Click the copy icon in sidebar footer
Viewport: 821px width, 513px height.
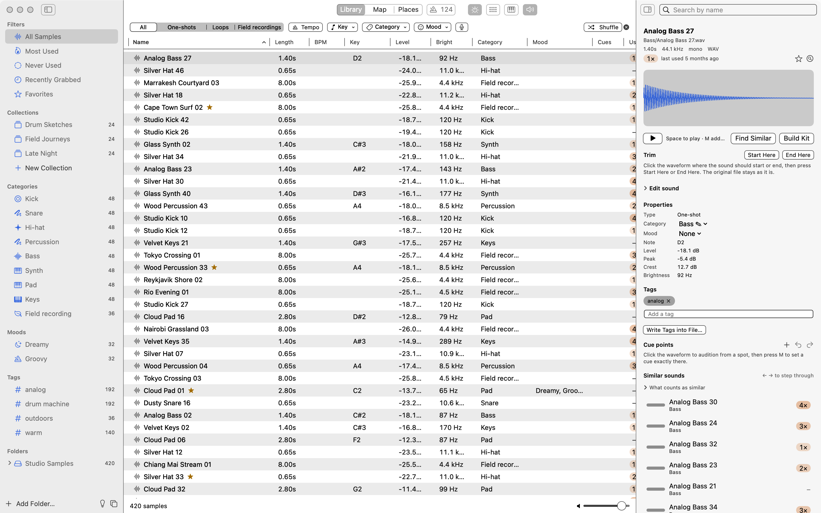[114, 504]
